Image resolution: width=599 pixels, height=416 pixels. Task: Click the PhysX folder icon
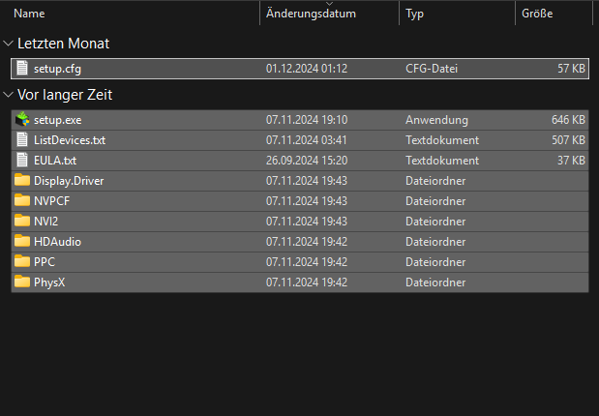pos(23,282)
